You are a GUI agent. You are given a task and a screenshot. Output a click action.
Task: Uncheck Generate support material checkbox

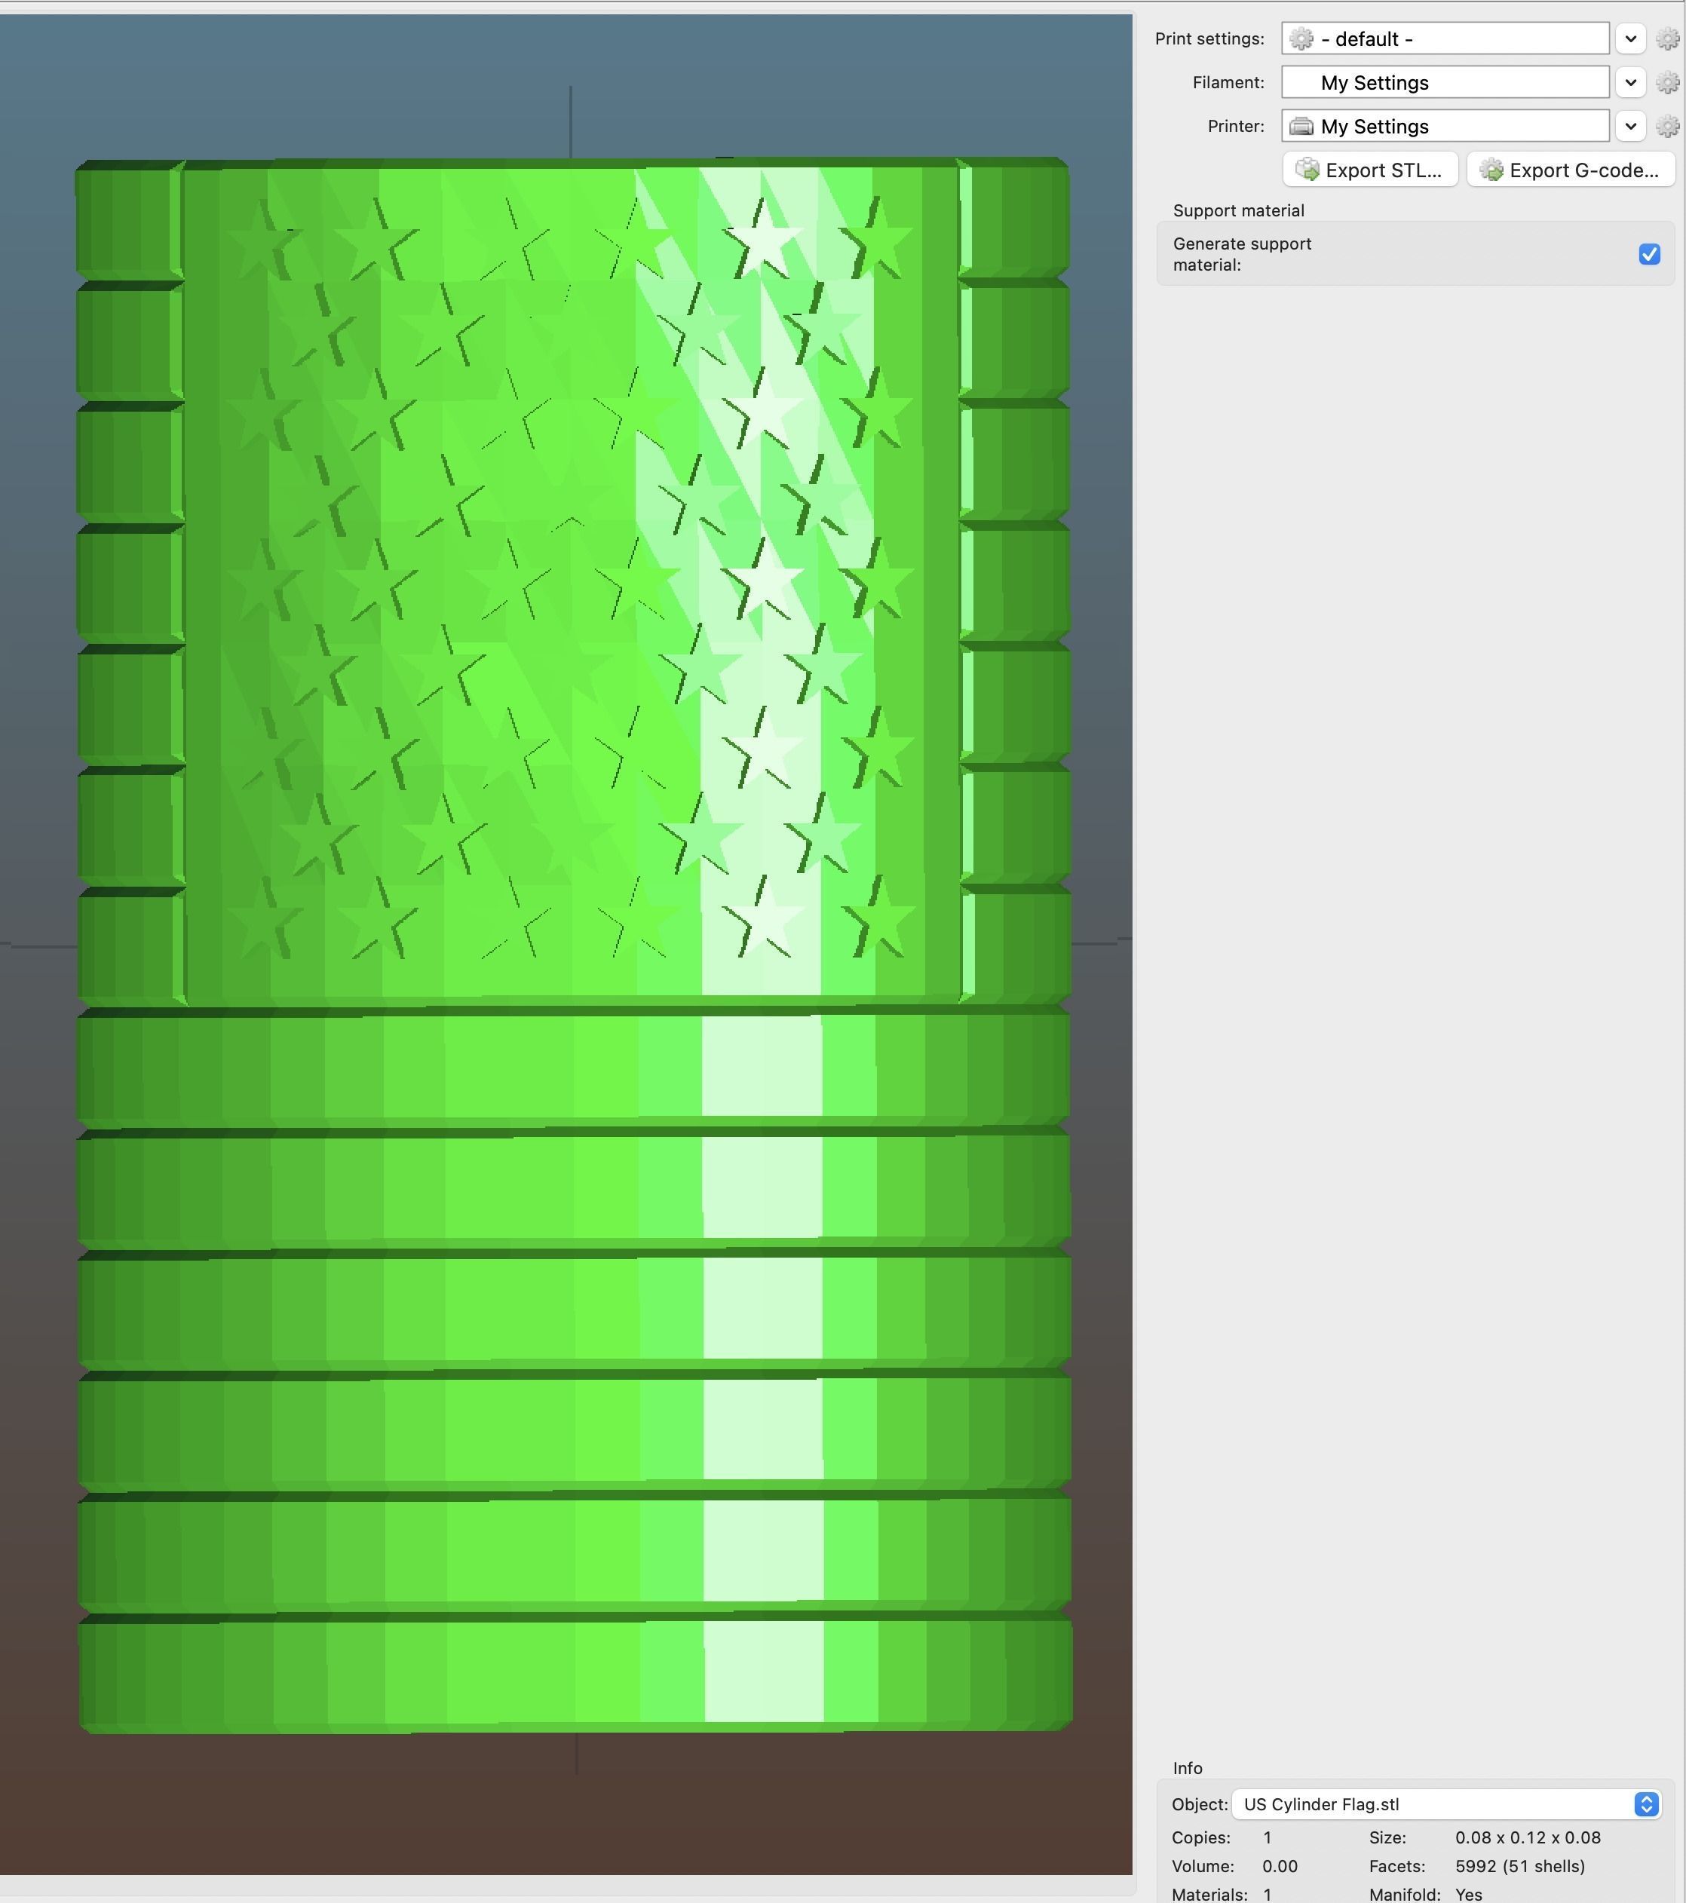pos(1649,254)
